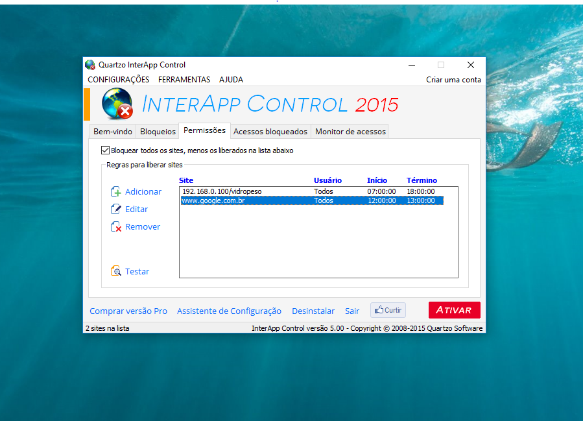Image resolution: width=583 pixels, height=421 pixels.
Task: Select the Permissões tab
Action: (x=204, y=130)
